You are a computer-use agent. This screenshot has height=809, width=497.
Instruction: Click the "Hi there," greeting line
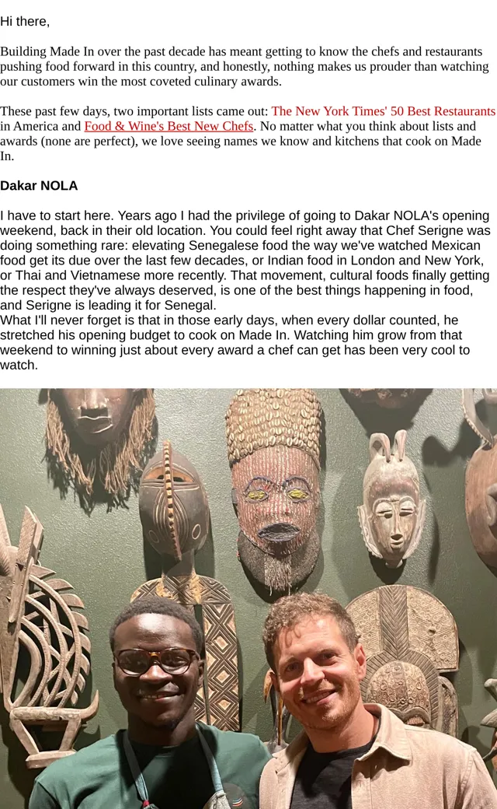pos(25,22)
